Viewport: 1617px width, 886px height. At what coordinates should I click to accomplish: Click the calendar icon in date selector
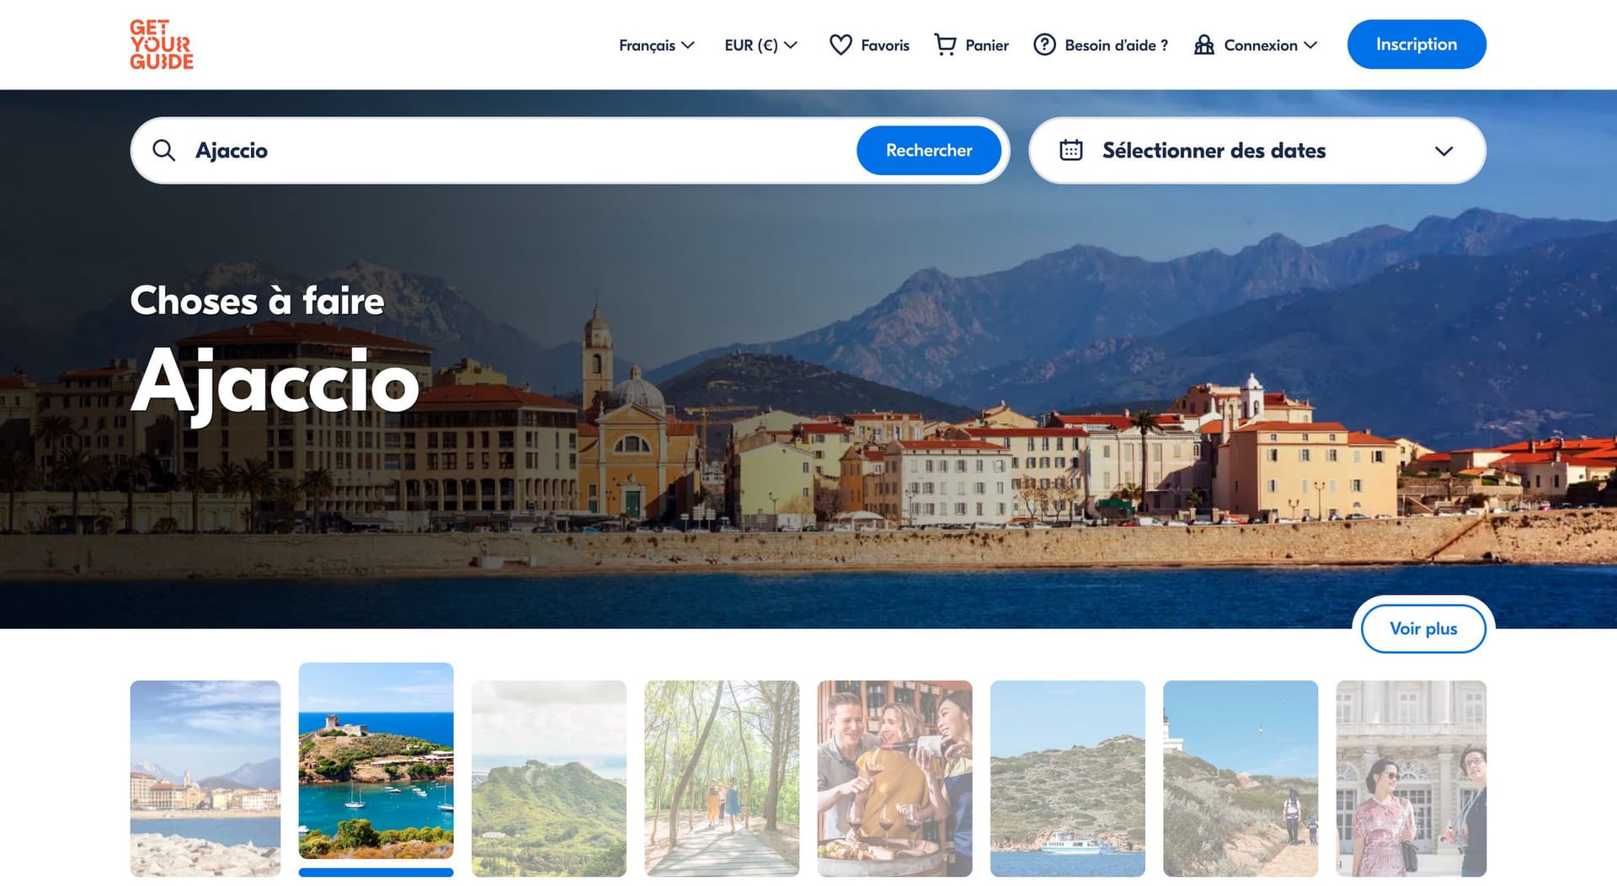point(1070,151)
